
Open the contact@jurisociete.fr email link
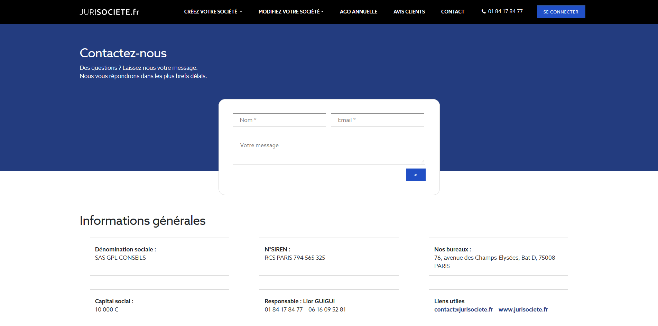click(463, 309)
